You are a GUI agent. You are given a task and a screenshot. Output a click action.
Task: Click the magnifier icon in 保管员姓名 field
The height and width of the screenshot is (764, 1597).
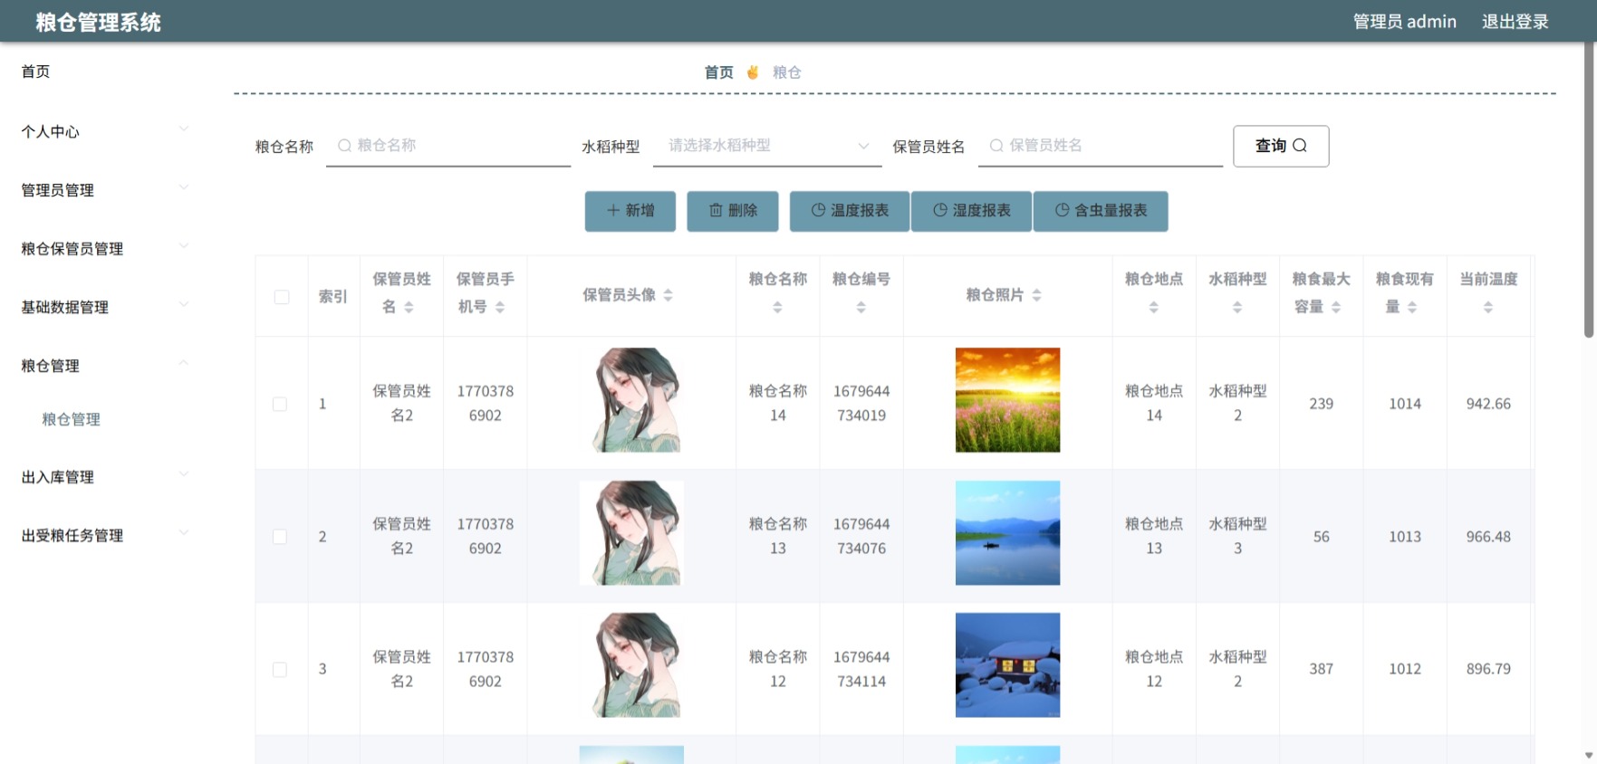[996, 146]
